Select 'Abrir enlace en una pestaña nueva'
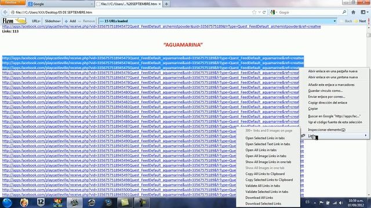Image resolution: width=371 pixels, height=208 pixels. pyautogui.click(x=333, y=71)
